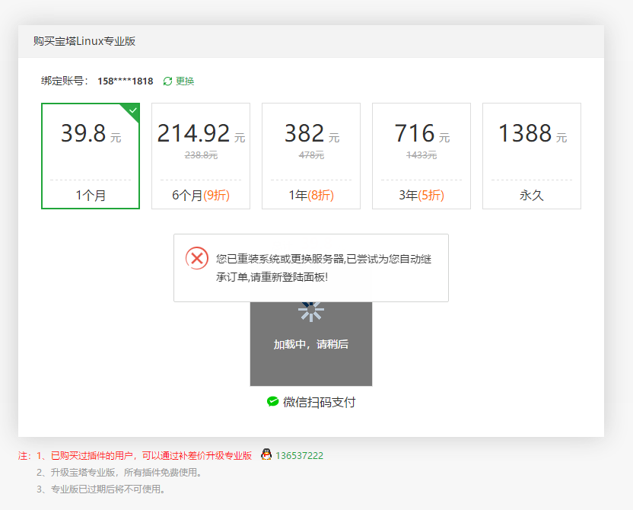This screenshot has height=510, width=633.
Task: Click the 更换 link to switch account
Action: coord(185,81)
